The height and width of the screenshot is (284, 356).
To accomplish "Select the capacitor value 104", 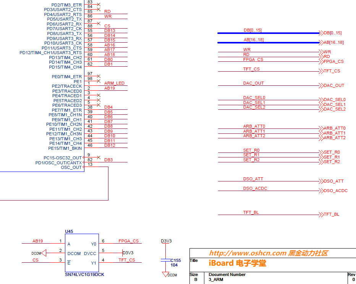I will pos(174,265).
